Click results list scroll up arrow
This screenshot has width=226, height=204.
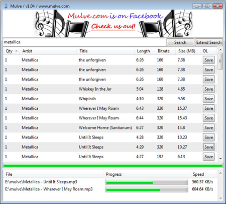220,50
